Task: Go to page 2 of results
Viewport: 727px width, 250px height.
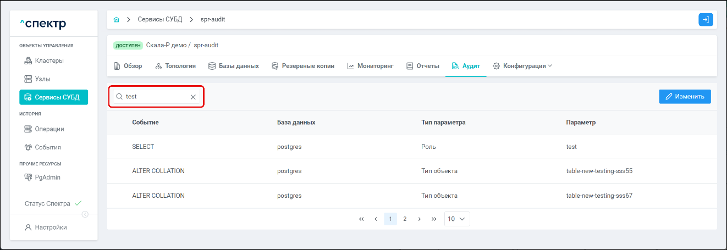Action: click(x=405, y=219)
